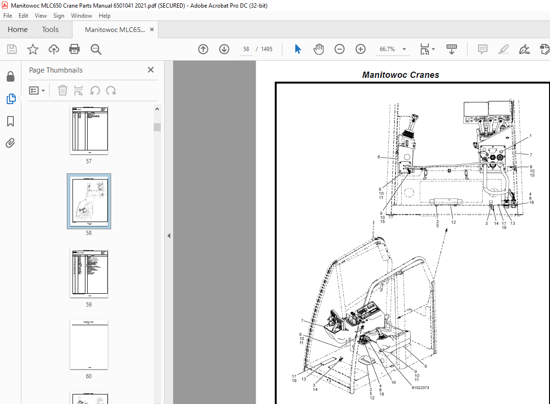550x404 pixels.
Task: Switch to the Home tab
Action: [18, 30]
